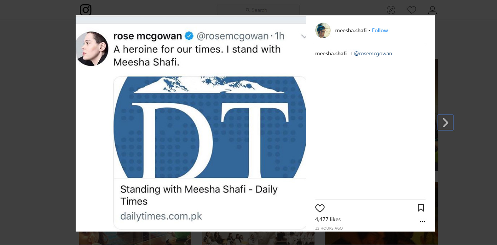Like the post with the heart icon

[x=320, y=208]
